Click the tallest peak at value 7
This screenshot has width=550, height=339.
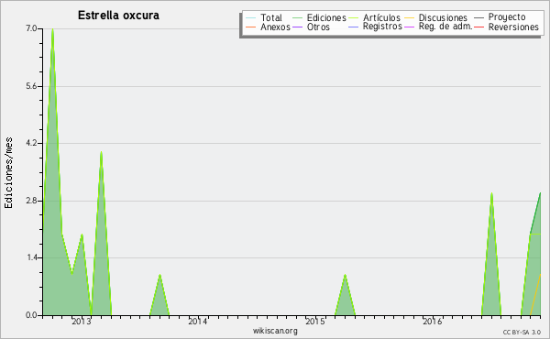52,29
